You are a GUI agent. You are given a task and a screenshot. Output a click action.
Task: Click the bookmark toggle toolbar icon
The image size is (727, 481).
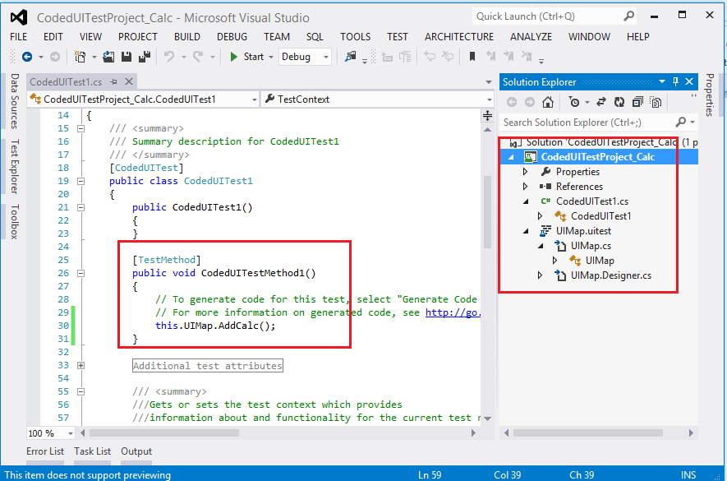click(x=472, y=57)
